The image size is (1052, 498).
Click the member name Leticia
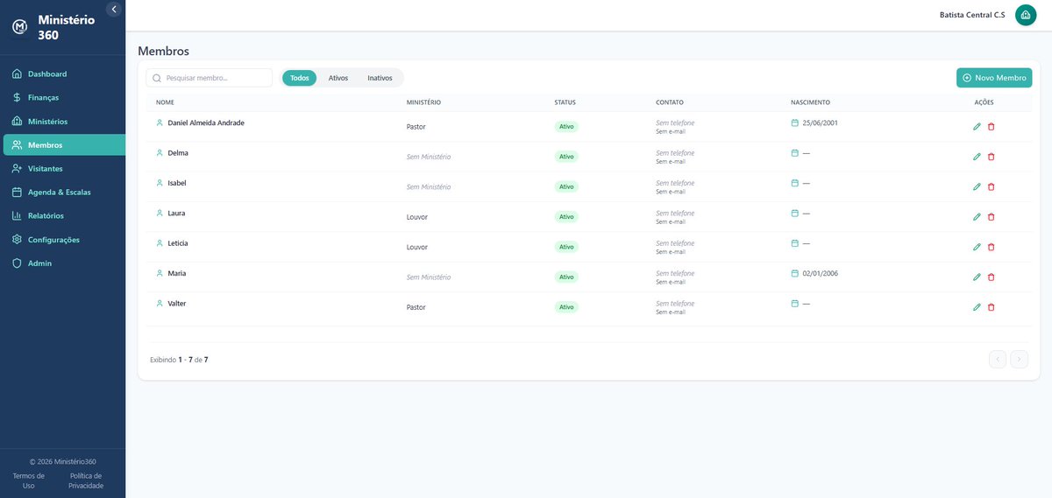(178, 243)
